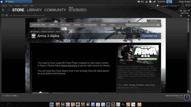Go to All Games breadcrumb

(x=35, y=32)
